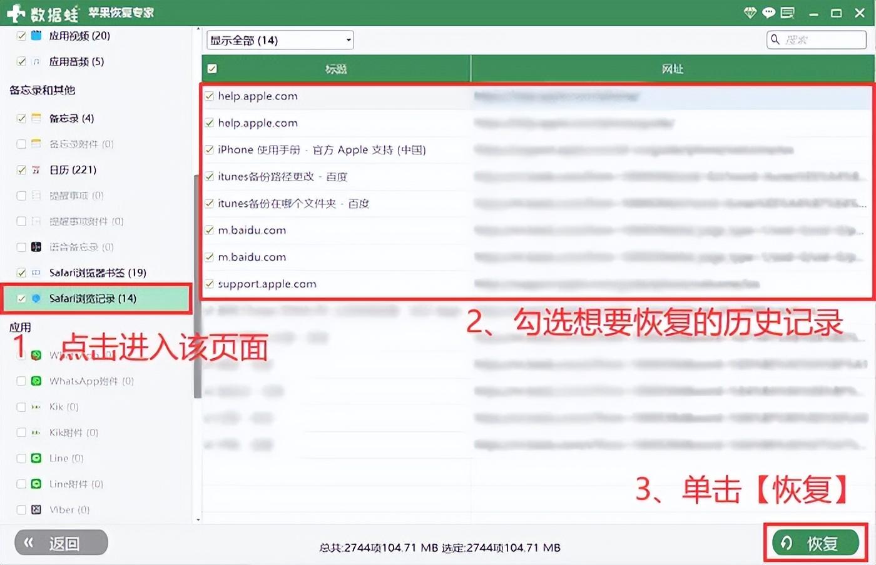Click the Safari浏览器书签 book icon

coord(36,272)
